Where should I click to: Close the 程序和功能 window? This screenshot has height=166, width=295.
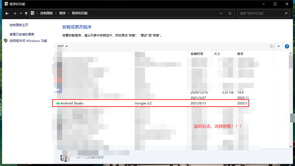[x=287, y=4]
